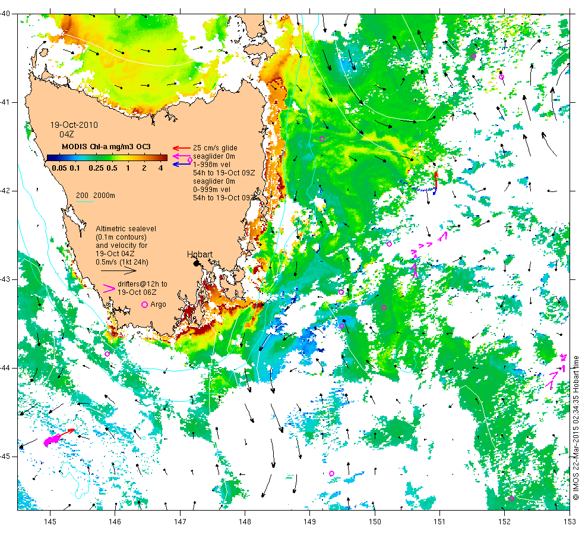Click the Argo float circle near 152.1E 45.5S
The height and width of the screenshot is (535, 582).
[511, 499]
